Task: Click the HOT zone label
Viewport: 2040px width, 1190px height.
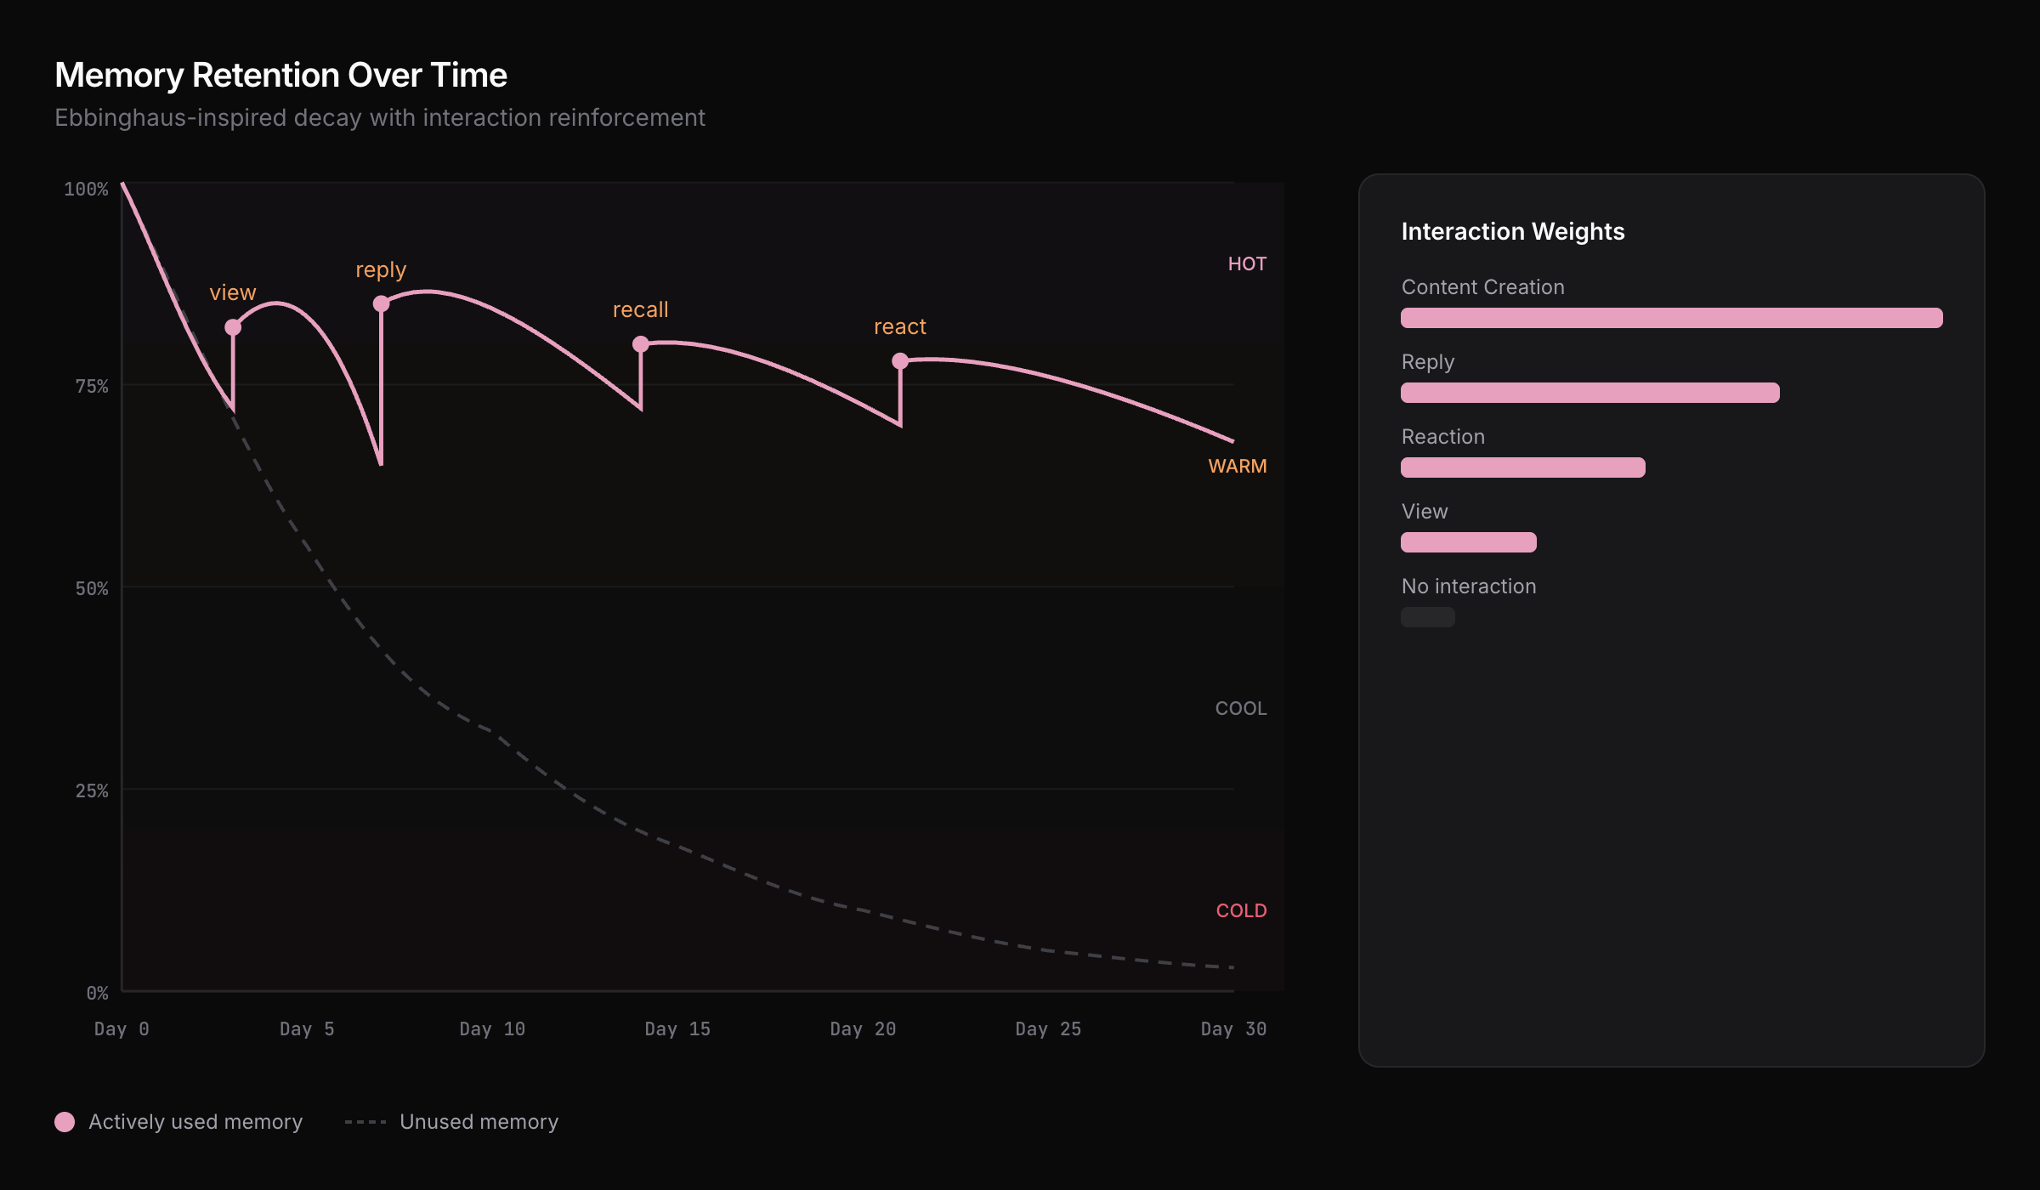Action: point(1246,263)
